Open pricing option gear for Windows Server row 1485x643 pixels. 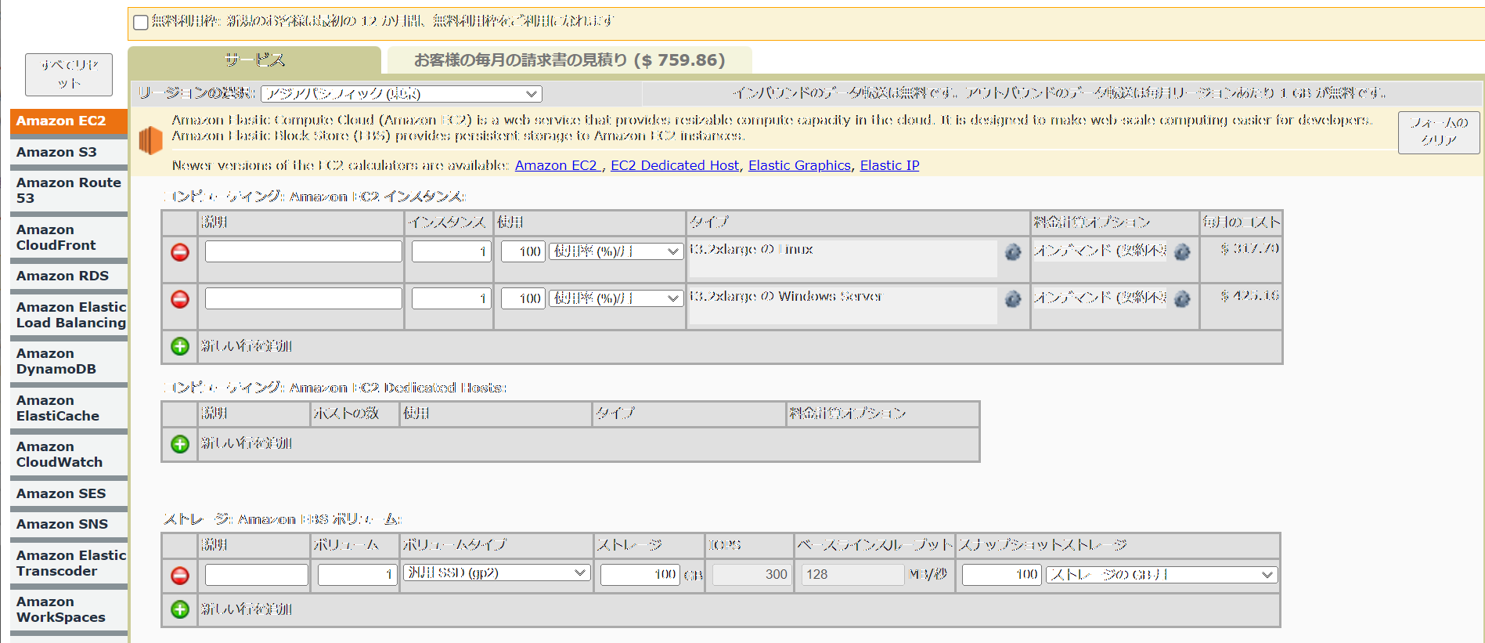[1182, 299]
